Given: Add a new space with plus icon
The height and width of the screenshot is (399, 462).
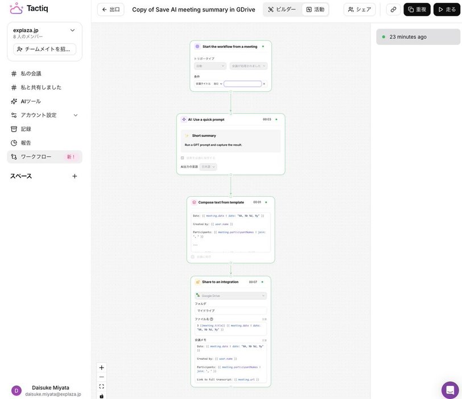Looking at the screenshot, I should (75, 176).
